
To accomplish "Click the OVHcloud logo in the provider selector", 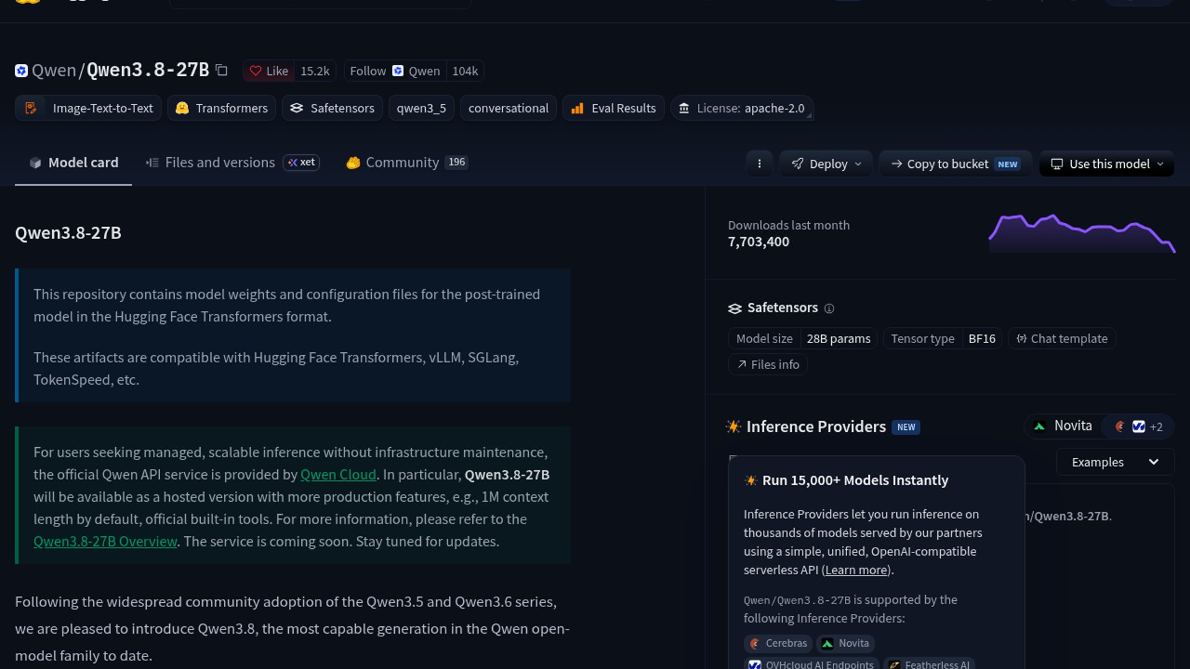I will click(x=1139, y=426).
